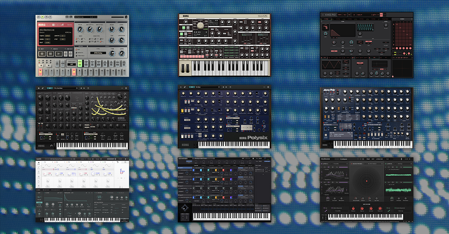Image resolution: width=449 pixels, height=234 pixels.
Task: Go to next preset in Polysix
Action: (x=226, y=87)
